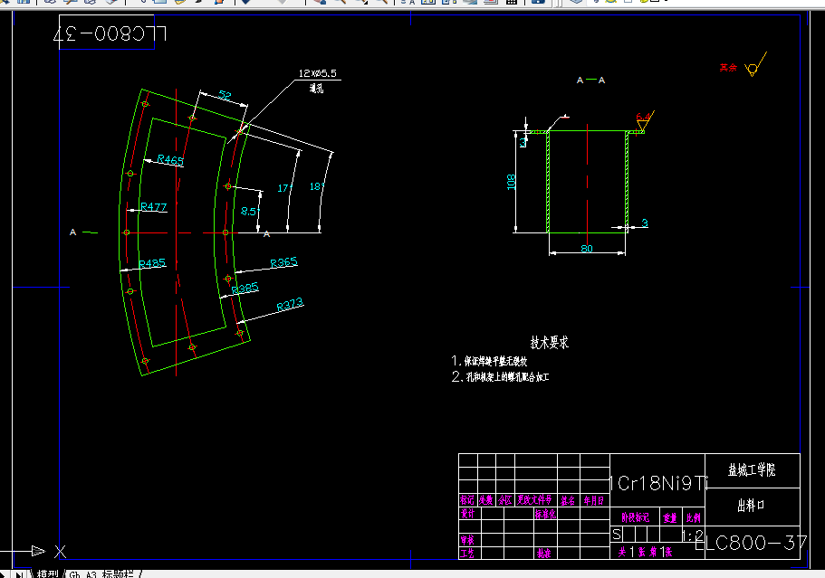Click the 1Cr18Ni9Ti material text
The image size is (825, 578).
pos(657,483)
